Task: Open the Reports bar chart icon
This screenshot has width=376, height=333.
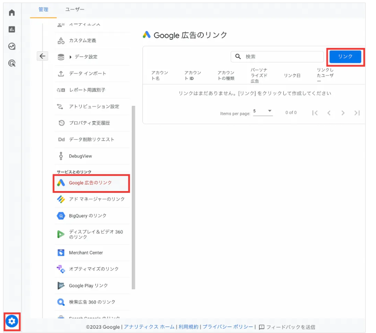Action: click(x=12, y=29)
